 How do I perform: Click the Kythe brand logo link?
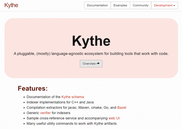[11, 5]
